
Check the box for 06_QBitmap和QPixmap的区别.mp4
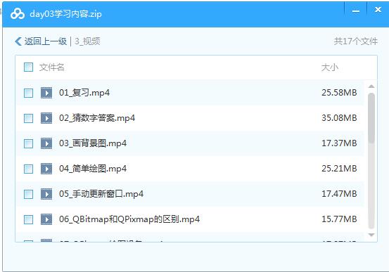click(x=28, y=219)
